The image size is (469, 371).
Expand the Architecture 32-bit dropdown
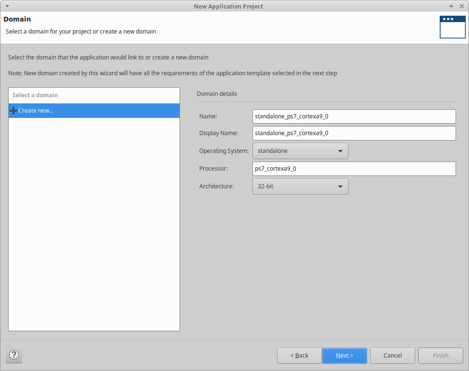(300, 186)
